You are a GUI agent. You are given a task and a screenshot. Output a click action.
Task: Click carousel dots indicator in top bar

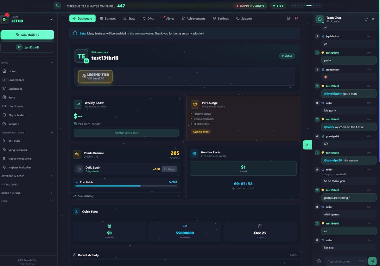pos(306,6)
